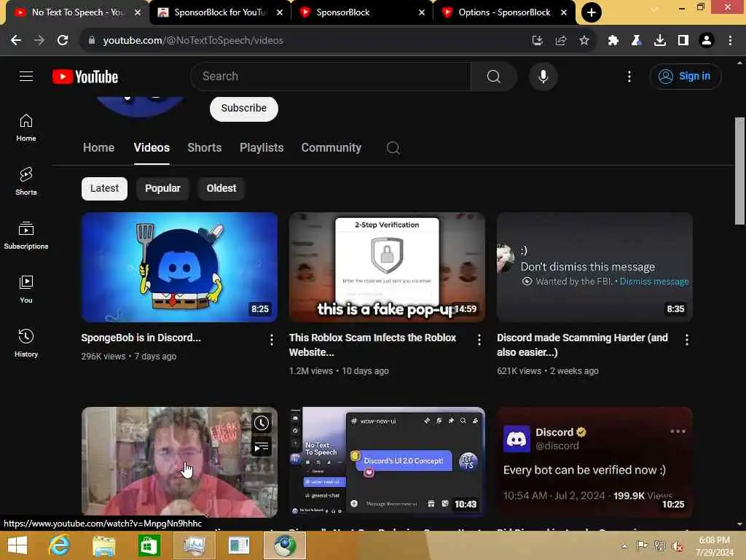Open Chrome Labs flask icon
This screenshot has height=560, width=746.
(x=636, y=41)
